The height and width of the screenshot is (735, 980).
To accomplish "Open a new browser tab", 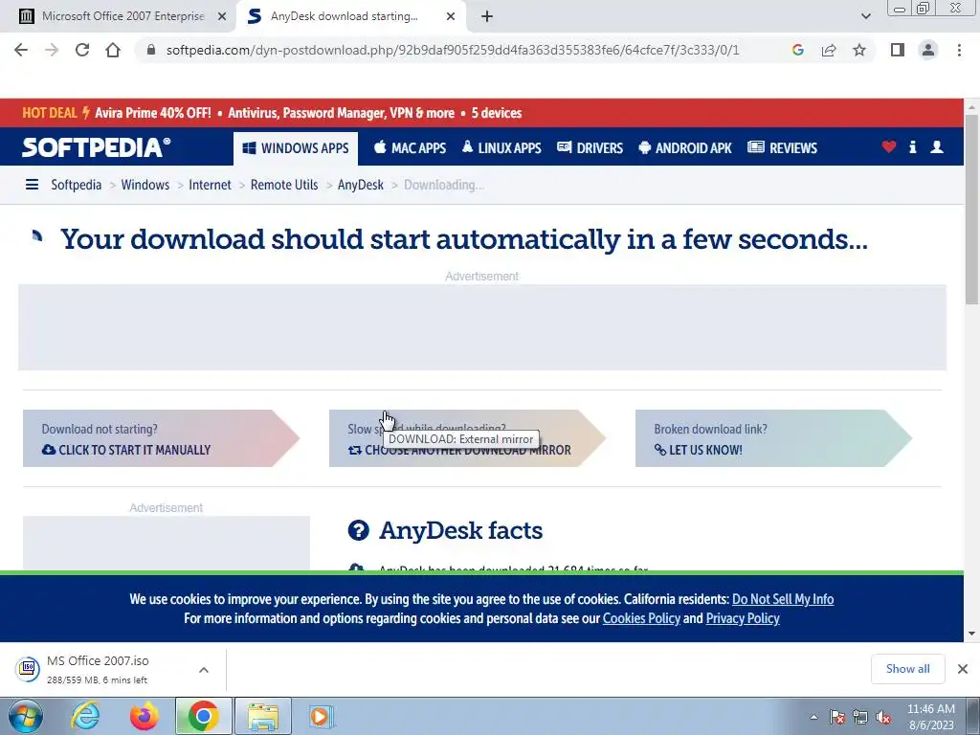I will tap(487, 17).
